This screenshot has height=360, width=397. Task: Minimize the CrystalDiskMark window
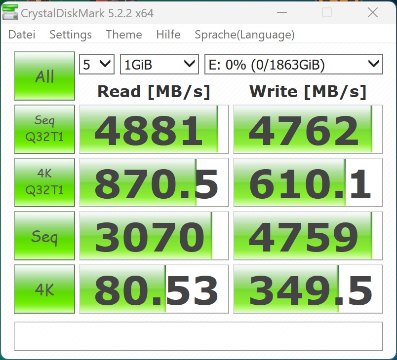pos(282,12)
